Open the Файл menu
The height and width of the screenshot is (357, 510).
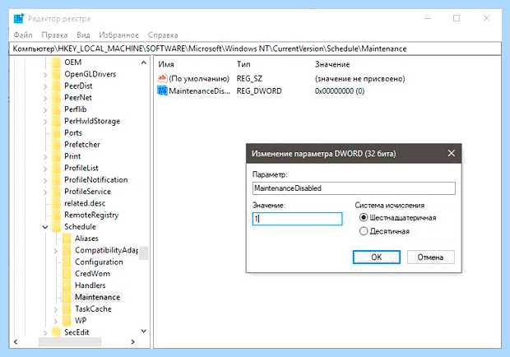23,35
